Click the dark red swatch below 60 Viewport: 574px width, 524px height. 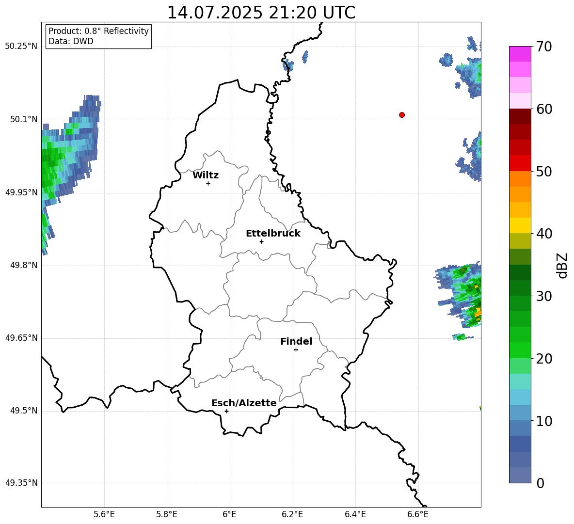[520, 117]
